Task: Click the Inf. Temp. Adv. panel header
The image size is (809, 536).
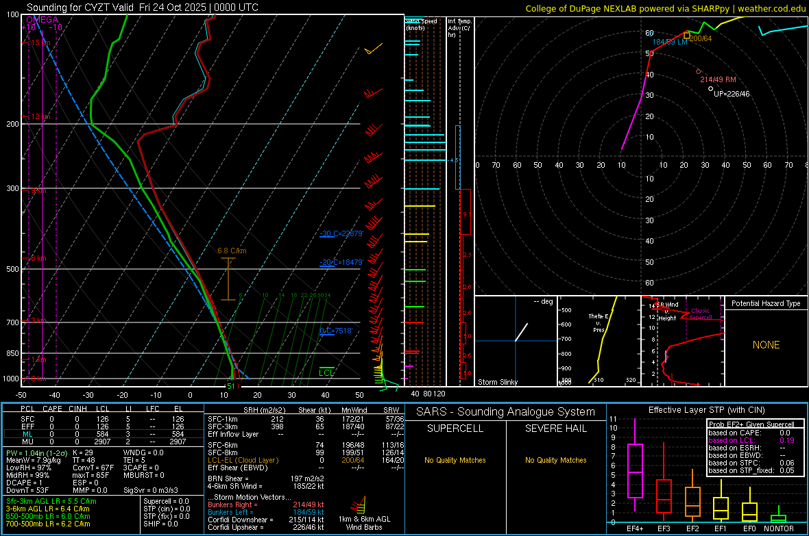Action: click(459, 28)
